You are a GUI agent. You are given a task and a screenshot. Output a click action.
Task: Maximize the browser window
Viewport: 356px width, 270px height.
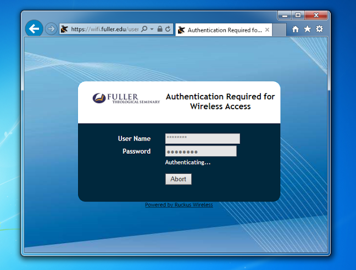[298, 15]
